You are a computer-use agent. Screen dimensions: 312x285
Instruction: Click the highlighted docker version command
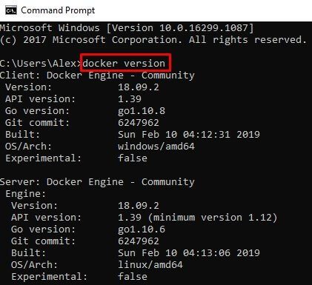[x=124, y=64]
